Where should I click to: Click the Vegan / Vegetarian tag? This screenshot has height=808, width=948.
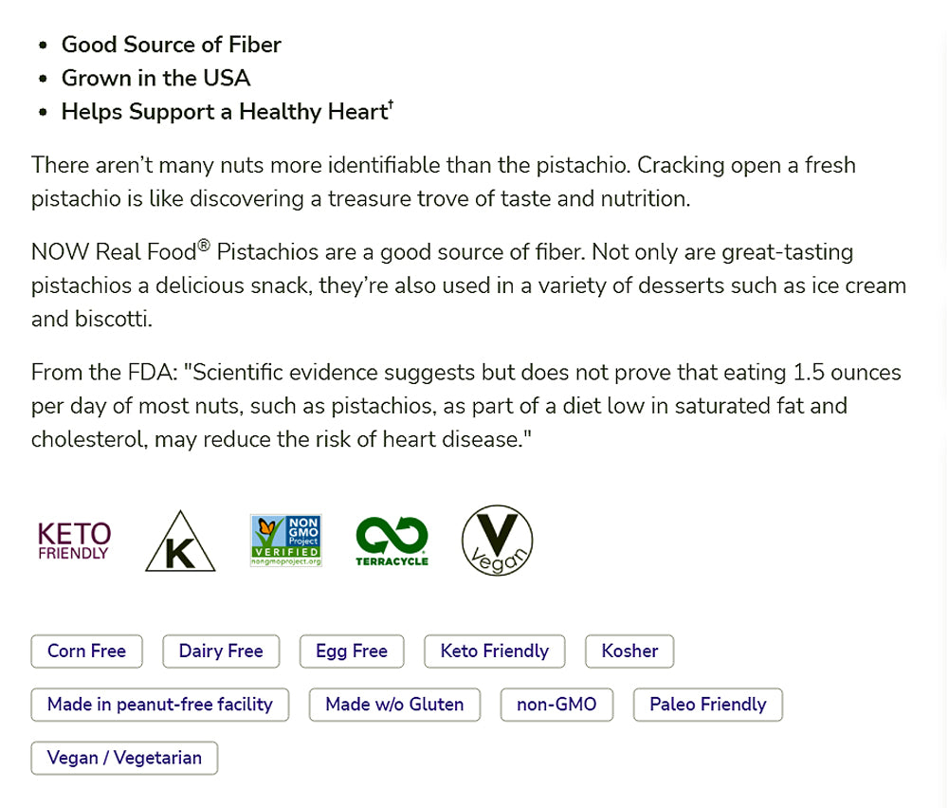[x=124, y=758]
